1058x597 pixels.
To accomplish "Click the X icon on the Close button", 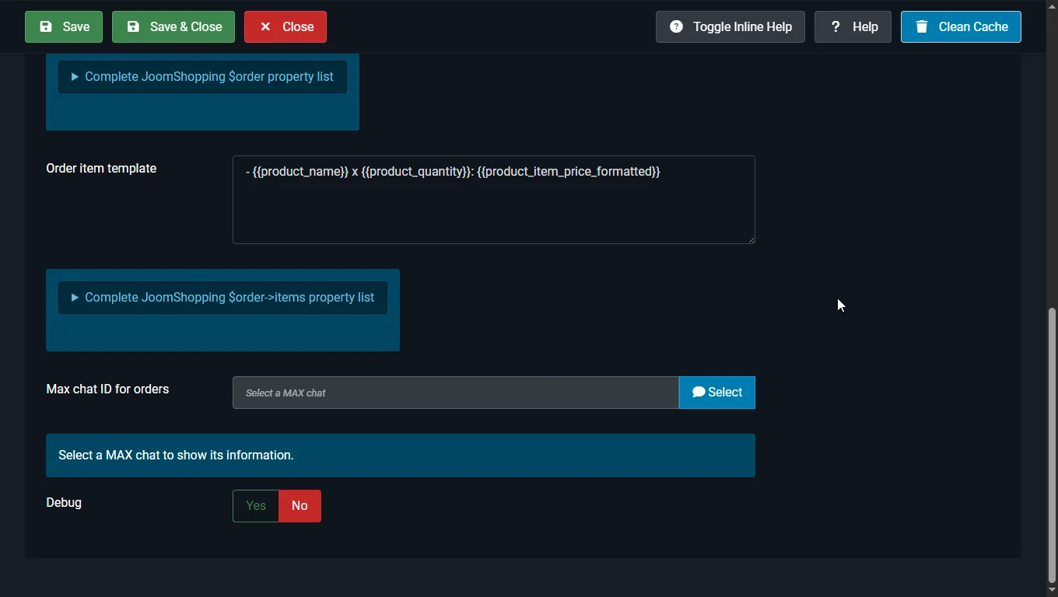I will point(265,26).
